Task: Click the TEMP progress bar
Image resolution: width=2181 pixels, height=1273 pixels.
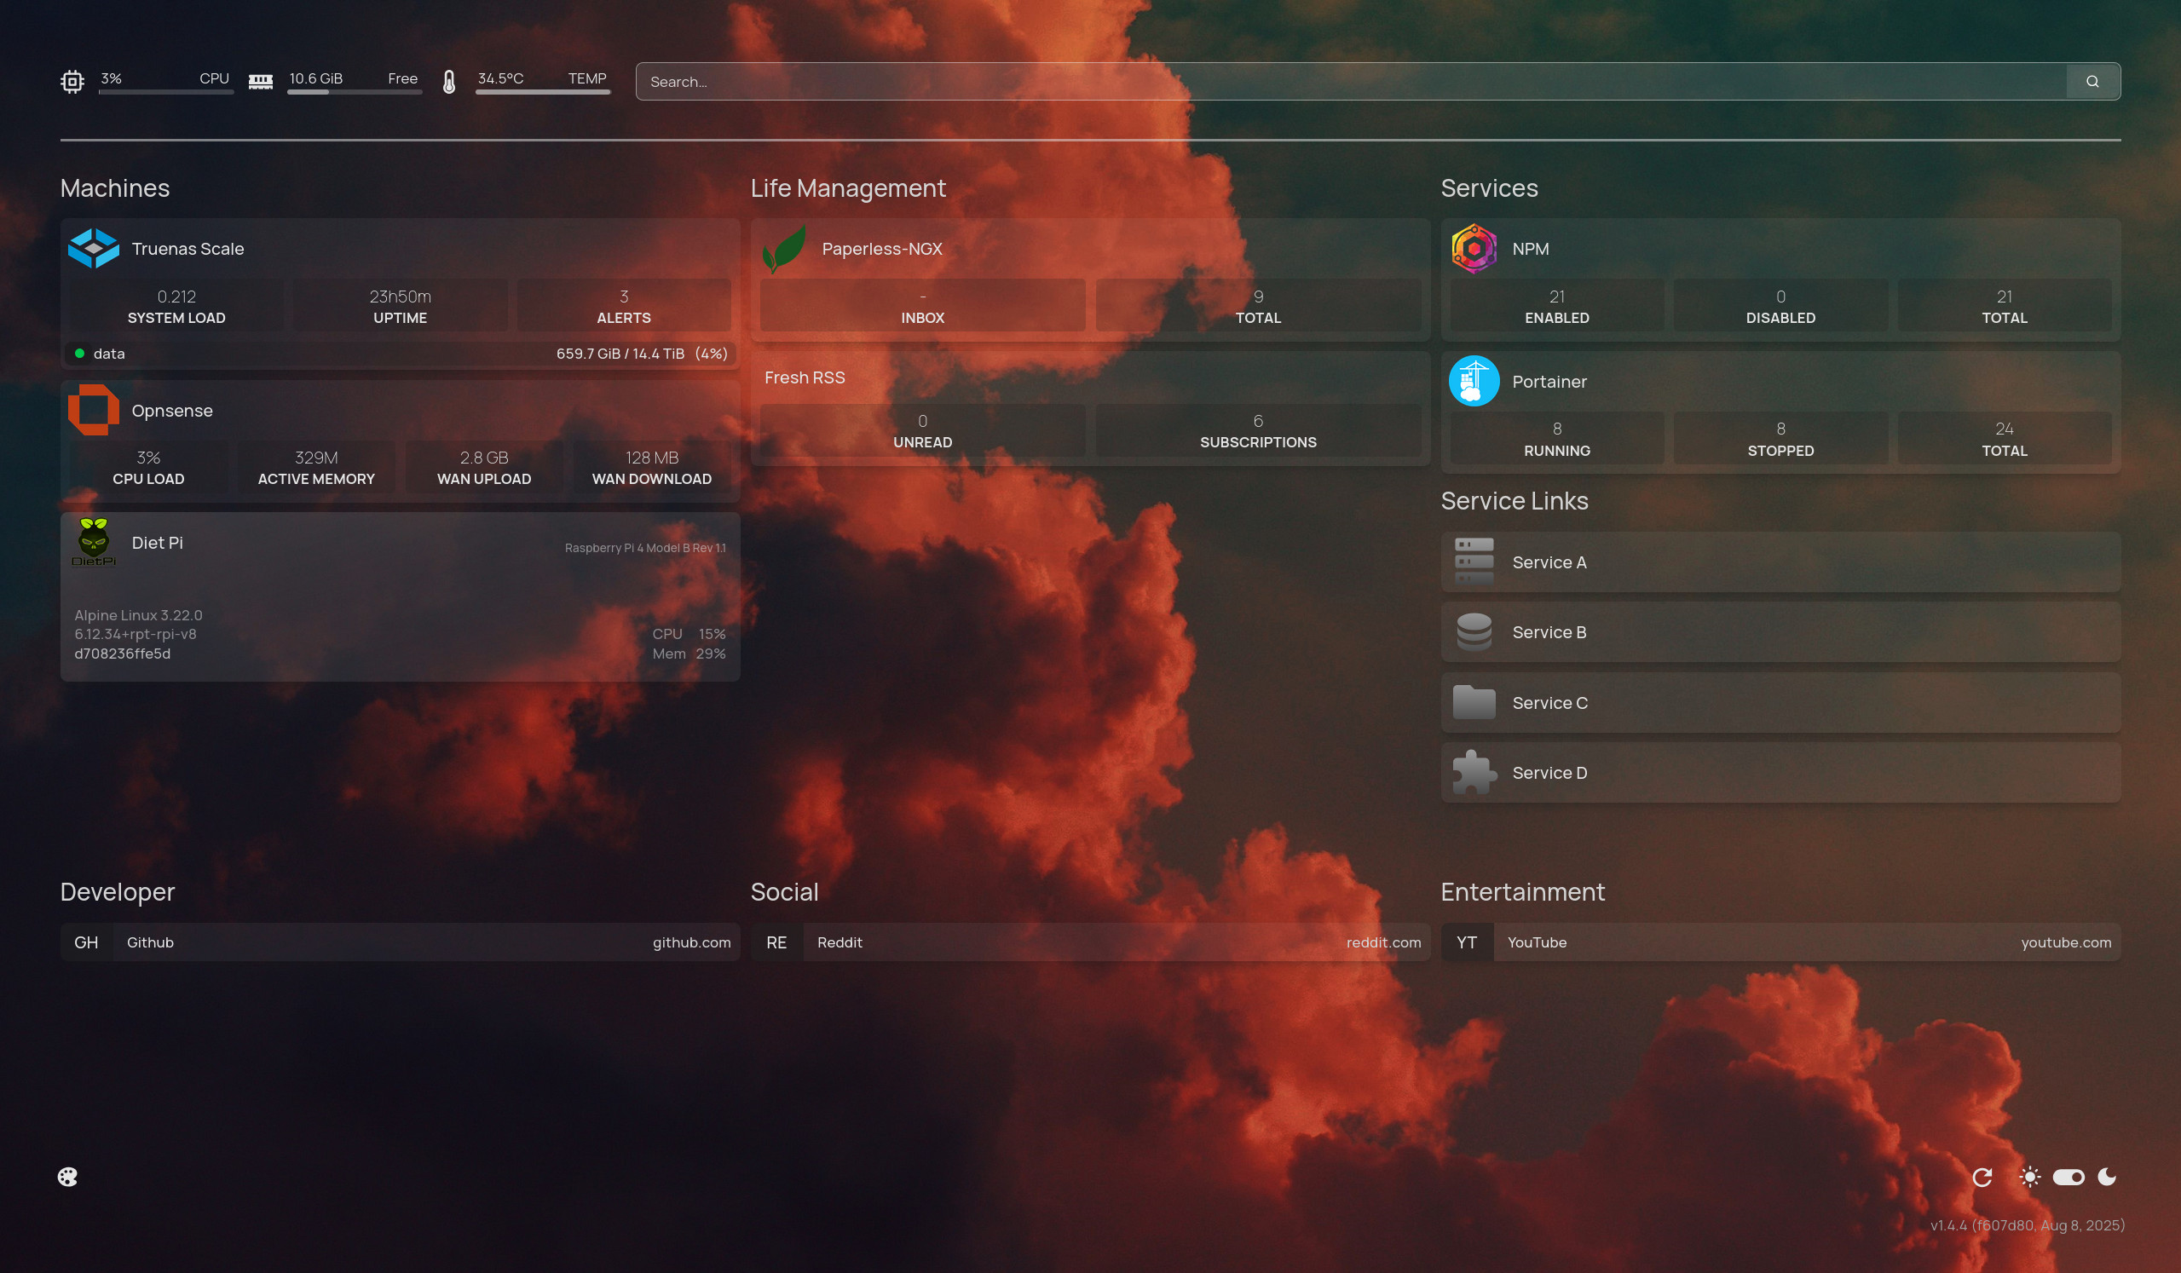Action: pos(543,92)
